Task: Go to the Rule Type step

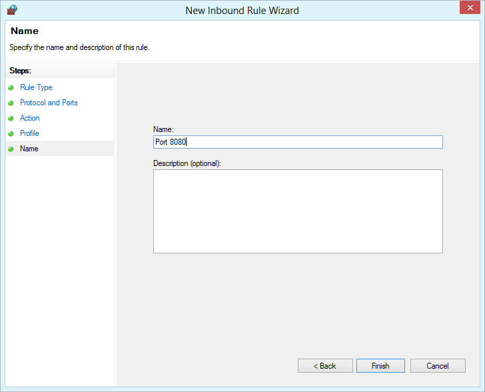Action: coord(36,87)
